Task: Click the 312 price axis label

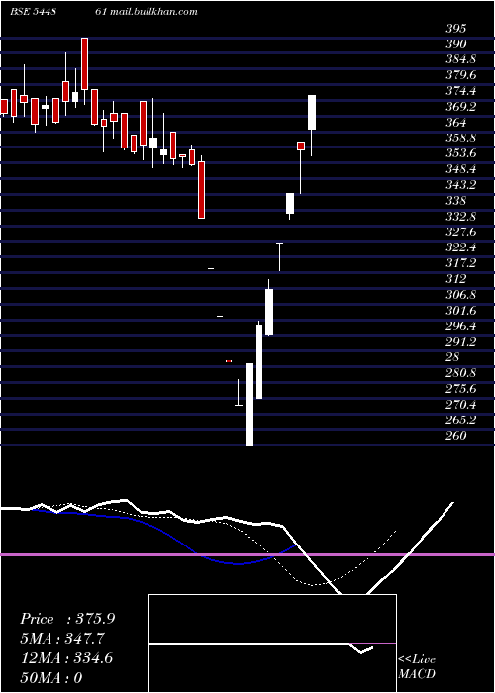Action: point(456,279)
